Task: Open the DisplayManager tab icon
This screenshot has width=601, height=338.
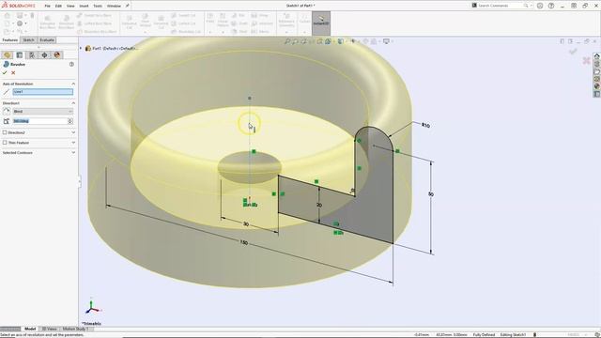Action: pyautogui.click(x=57, y=55)
